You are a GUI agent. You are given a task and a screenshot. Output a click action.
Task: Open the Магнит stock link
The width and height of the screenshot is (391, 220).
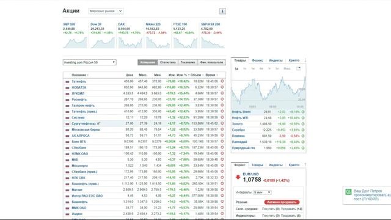pos(77,190)
